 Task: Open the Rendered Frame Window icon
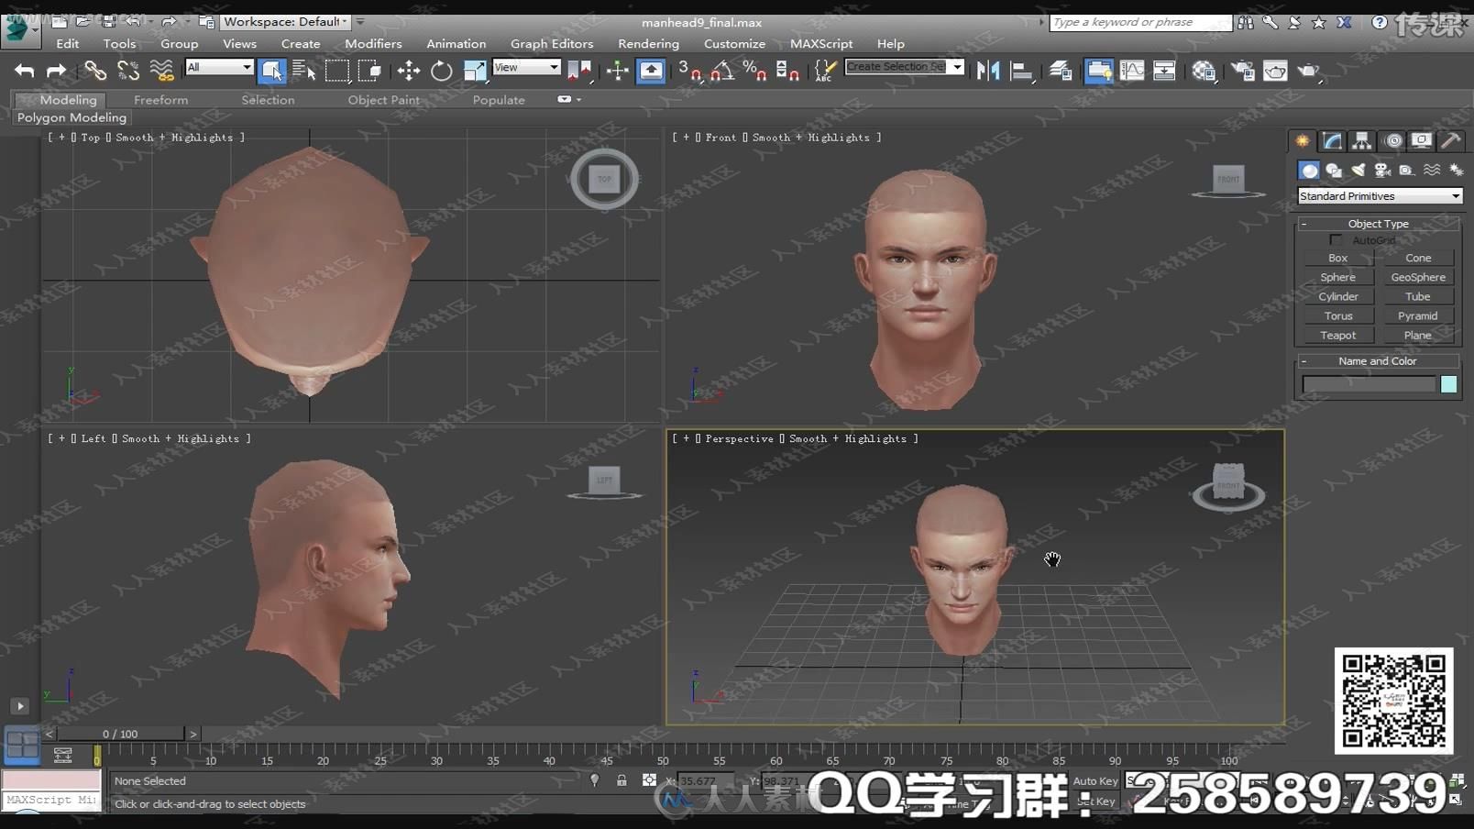click(1275, 71)
